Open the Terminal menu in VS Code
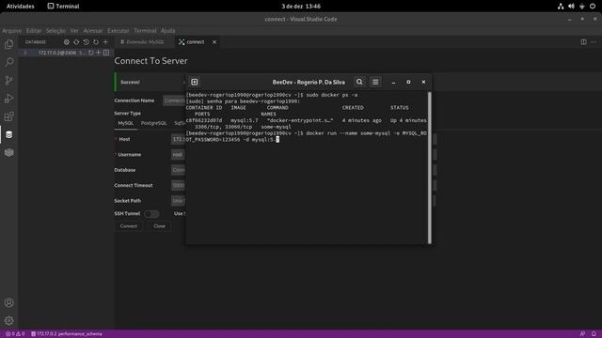Image resolution: width=602 pixels, height=338 pixels. [x=145, y=31]
